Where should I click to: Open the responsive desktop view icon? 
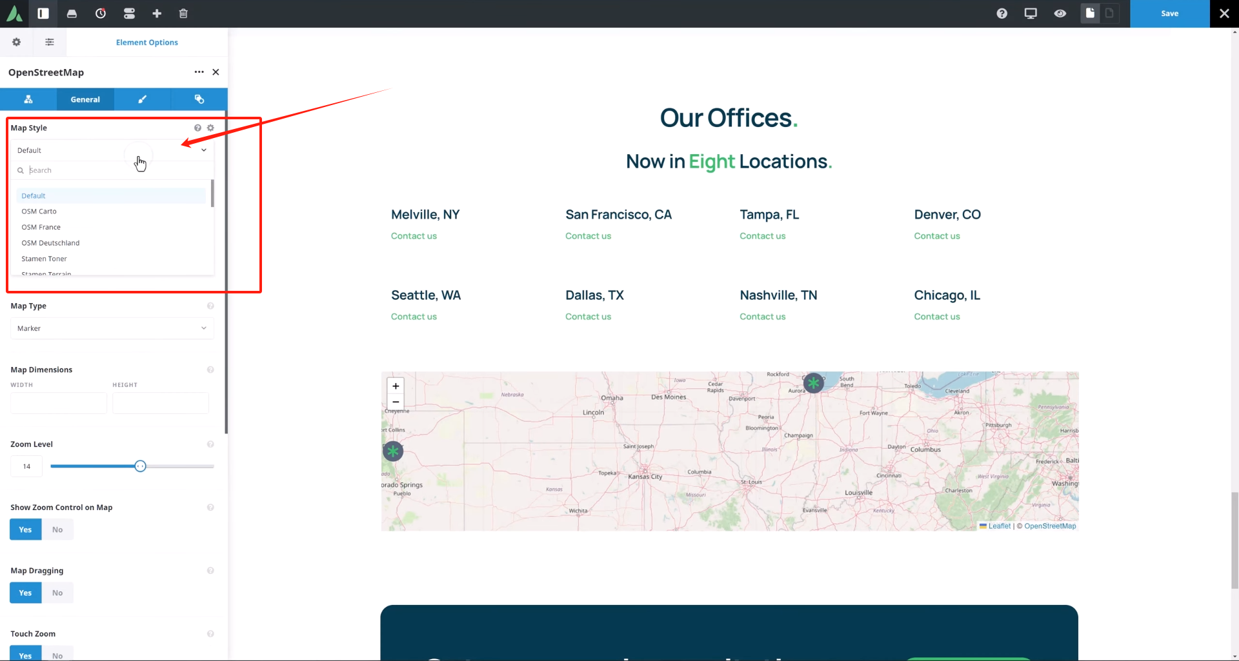click(1031, 14)
